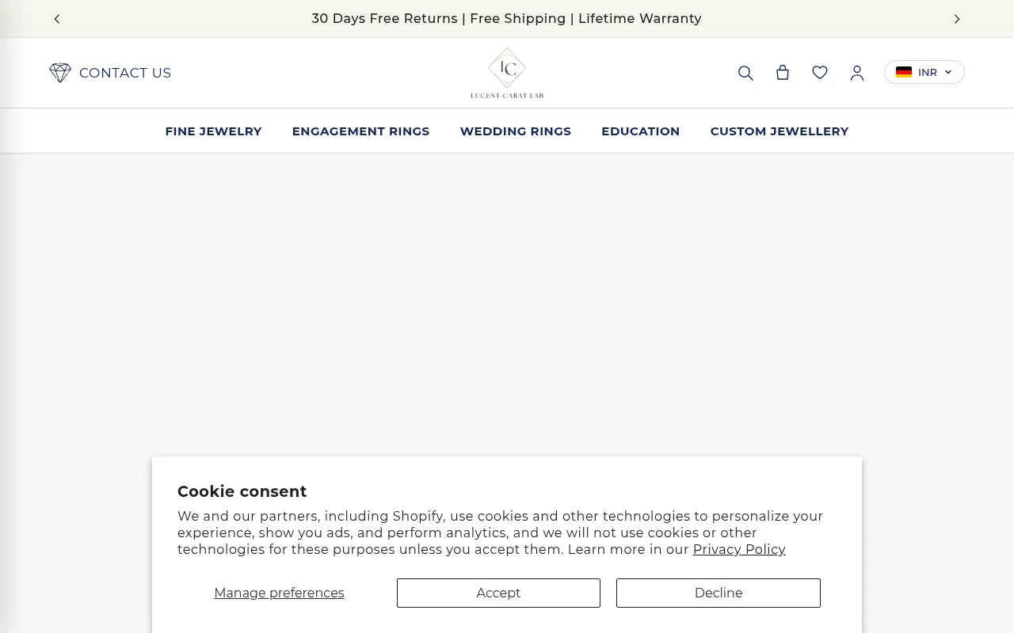The width and height of the screenshot is (1014, 633).
Task: Open the Education menu
Action: coord(640,131)
